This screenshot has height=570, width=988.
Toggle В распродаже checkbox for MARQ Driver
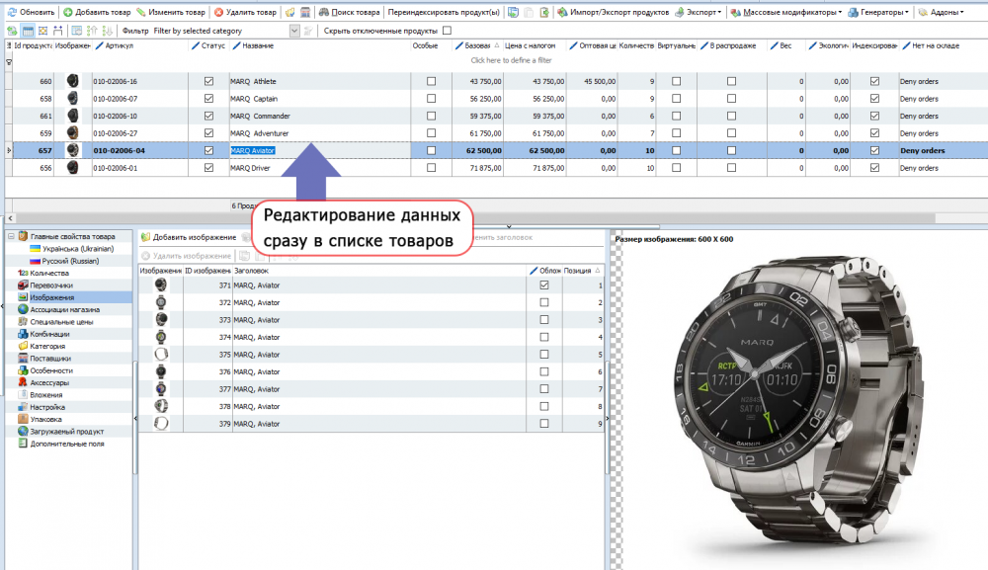click(x=731, y=168)
